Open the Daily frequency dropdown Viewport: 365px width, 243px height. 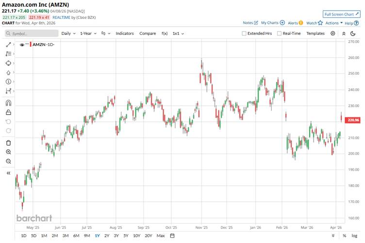[67, 33]
